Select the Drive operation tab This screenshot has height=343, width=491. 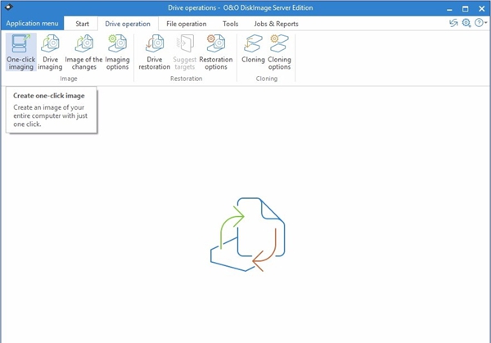point(128,24)
